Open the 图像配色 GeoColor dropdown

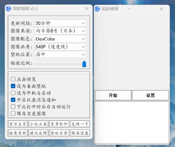tap(60, 39)
